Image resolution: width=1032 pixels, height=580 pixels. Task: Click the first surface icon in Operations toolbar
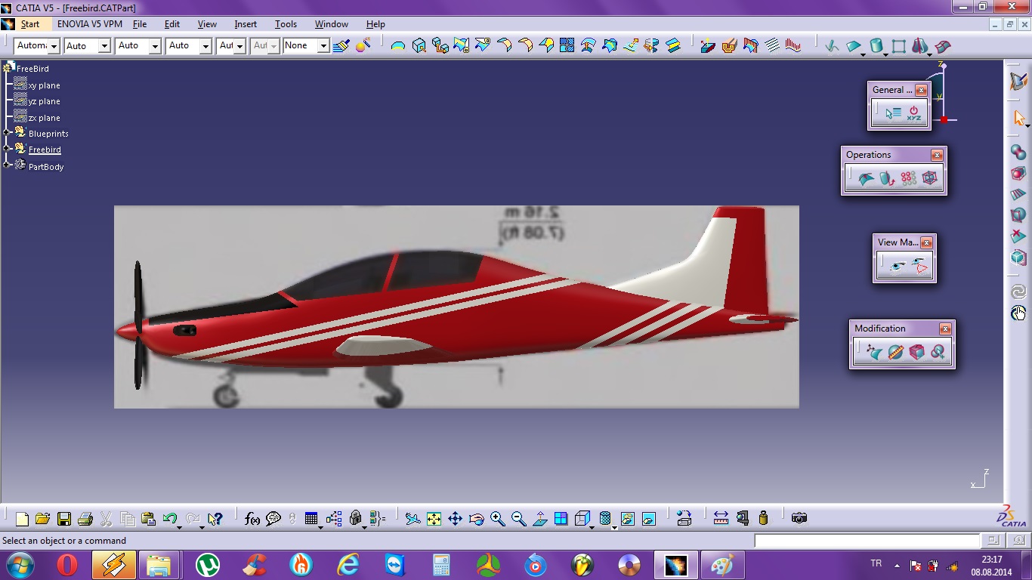click(x=866, y=179)
